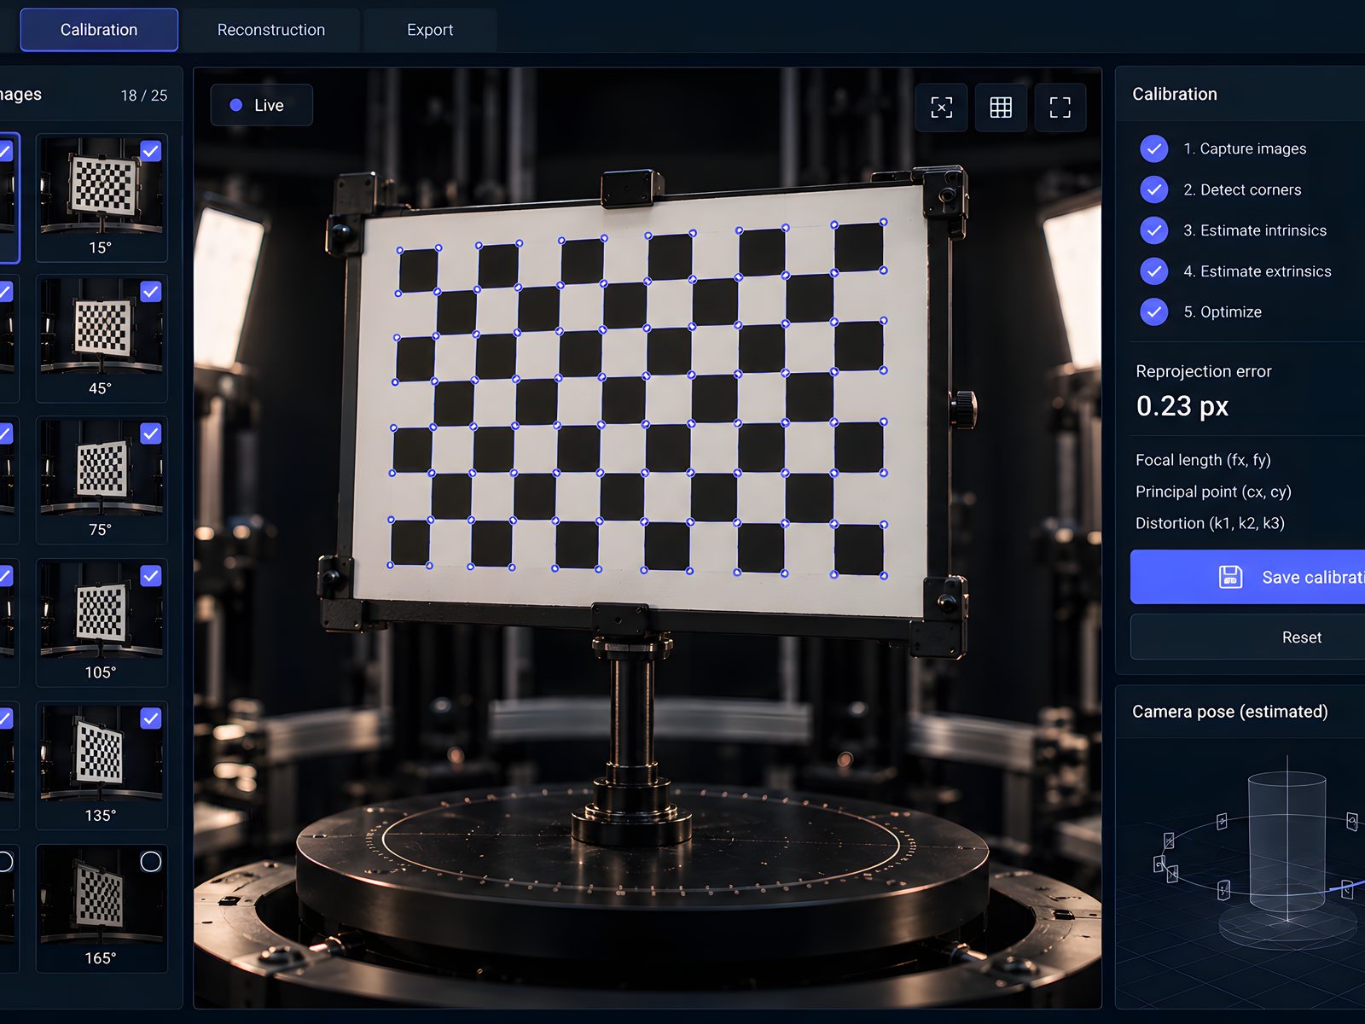Image resolution: width=1365 pixels, height=1024 pixels.
Task: Toggle the grid overlay icon
Action: point(1001,107)
